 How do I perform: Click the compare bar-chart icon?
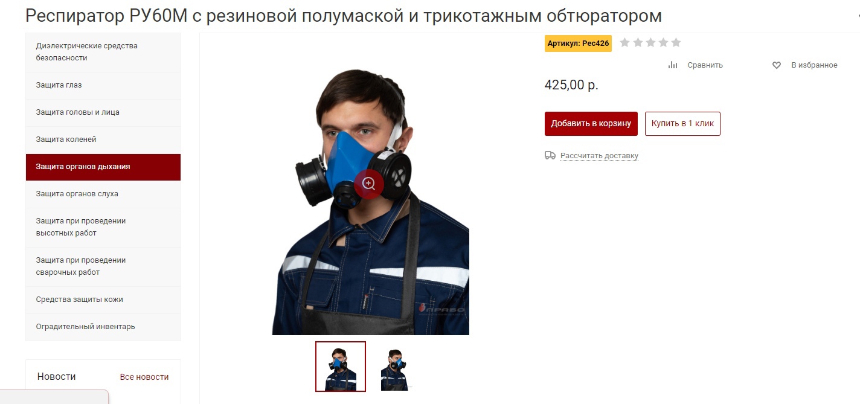coord(673,65)
